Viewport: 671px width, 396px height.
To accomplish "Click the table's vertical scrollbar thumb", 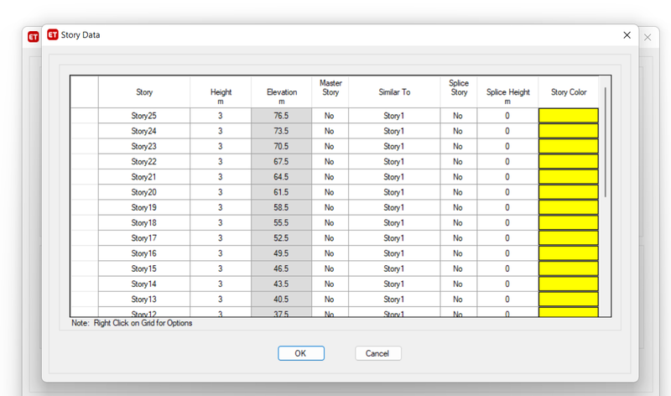I will 605,142.
